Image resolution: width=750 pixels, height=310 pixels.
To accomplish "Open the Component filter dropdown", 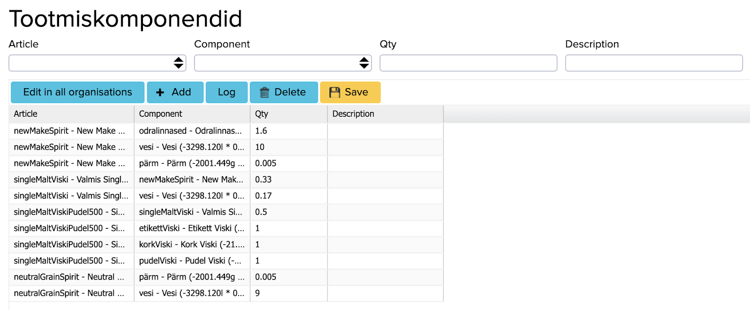I will point(283,63).
